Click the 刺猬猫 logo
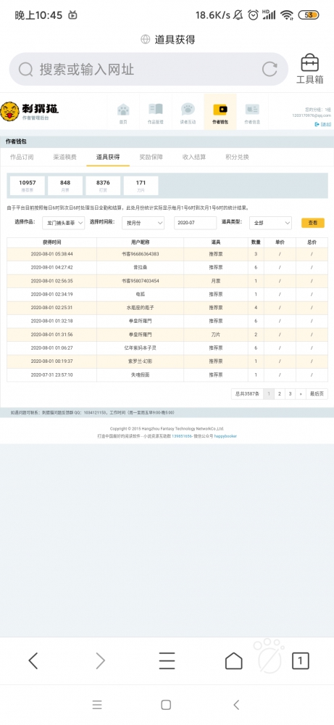 (x=30, y=112)
